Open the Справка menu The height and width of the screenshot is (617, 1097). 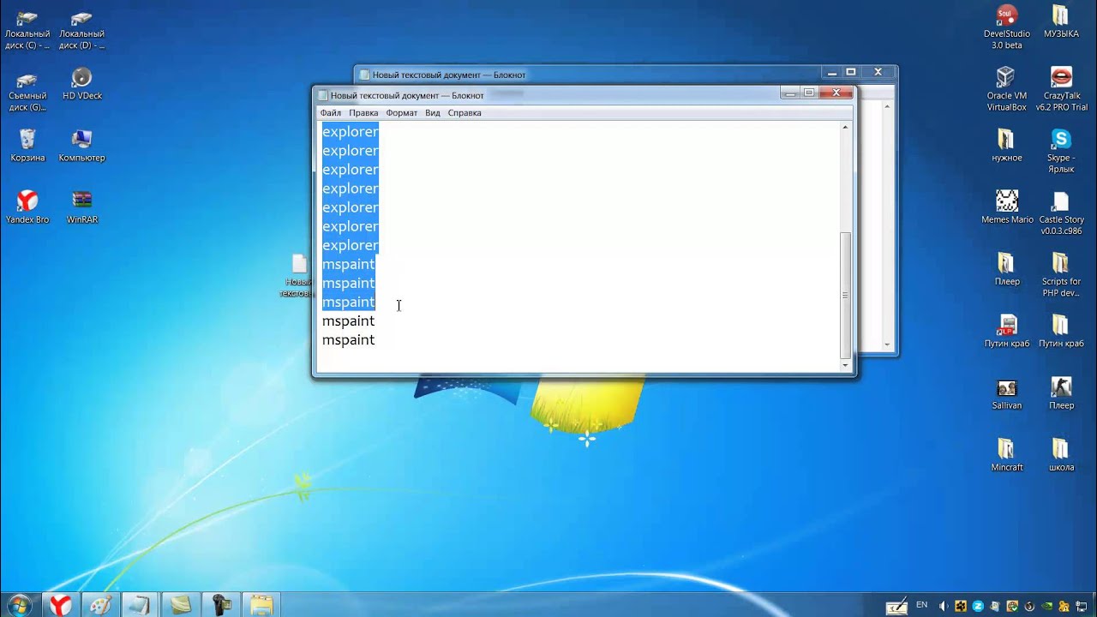coord(465,113)
